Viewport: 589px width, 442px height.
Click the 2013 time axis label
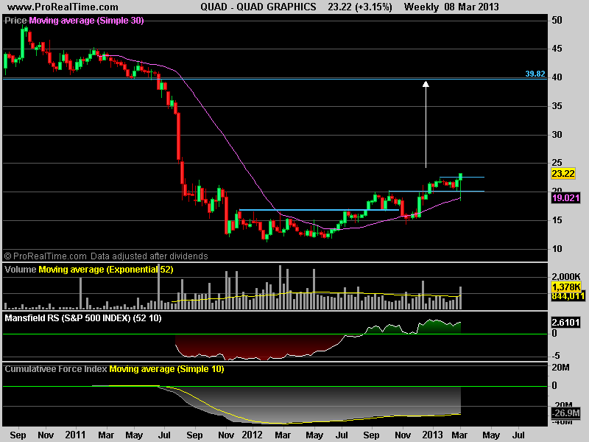(x=432, y=435)
